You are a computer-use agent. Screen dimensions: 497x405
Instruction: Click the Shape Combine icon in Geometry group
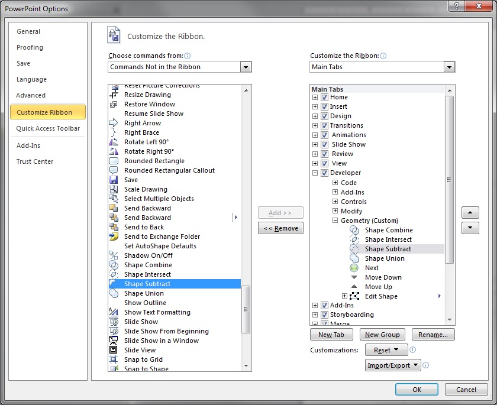click(354, 230)
